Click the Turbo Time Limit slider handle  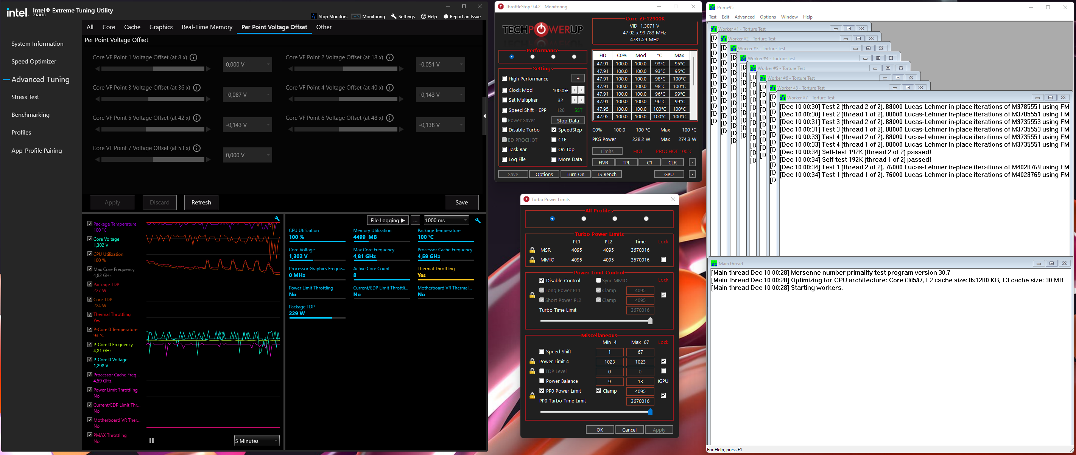coord(650,321)
